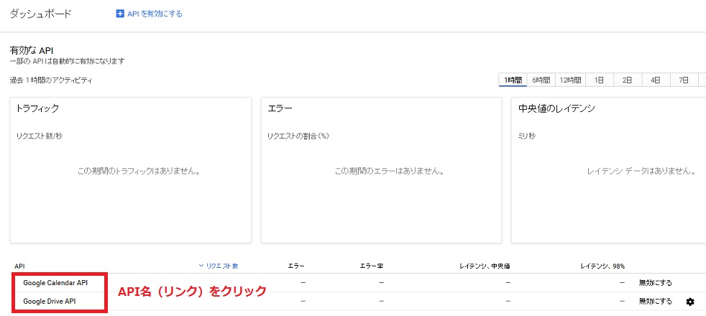Click the エラー column header
Screen dimensions: 706x316
(295, 266)
